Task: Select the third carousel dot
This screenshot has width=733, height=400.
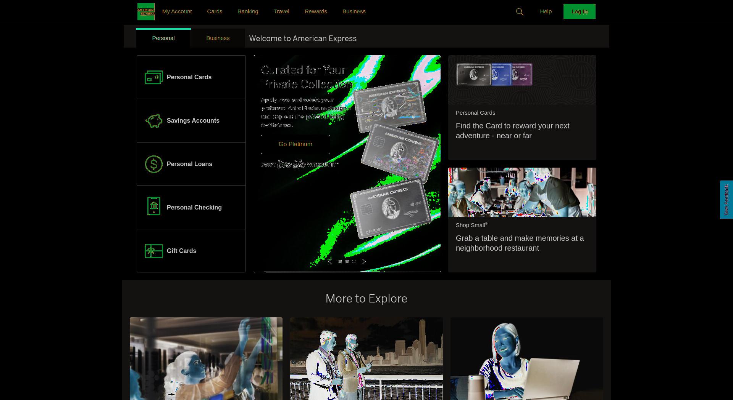Action: 354,261
